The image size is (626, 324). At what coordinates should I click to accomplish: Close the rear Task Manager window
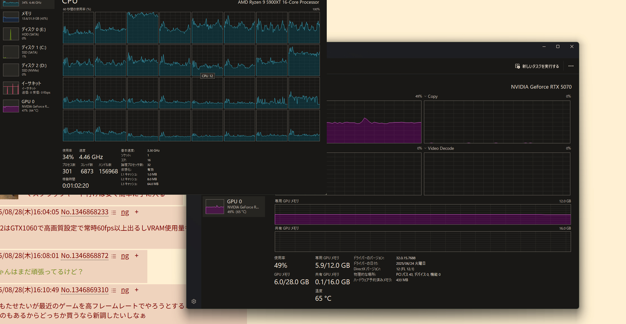pyautogui.click(x=572, y=46)
